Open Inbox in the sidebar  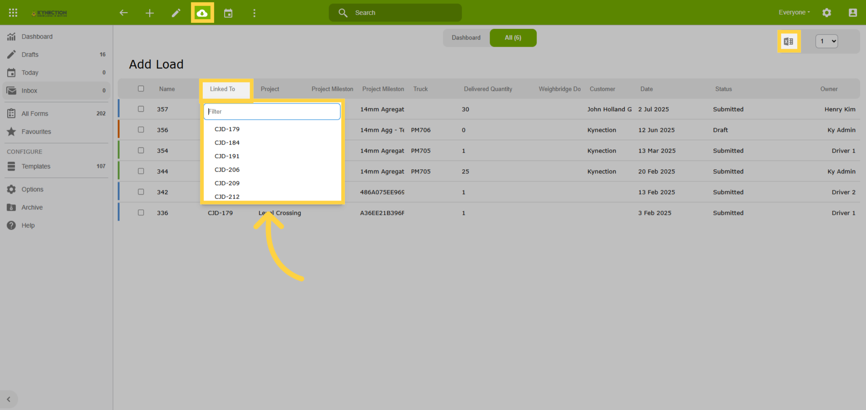[56, 90]
